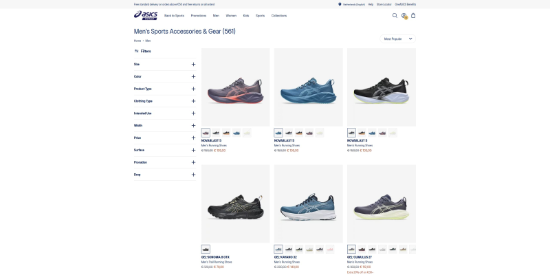Expand the Product Type filter
Image resolution: width=550 pixels, height=275 pixels.
pos(165,89)
